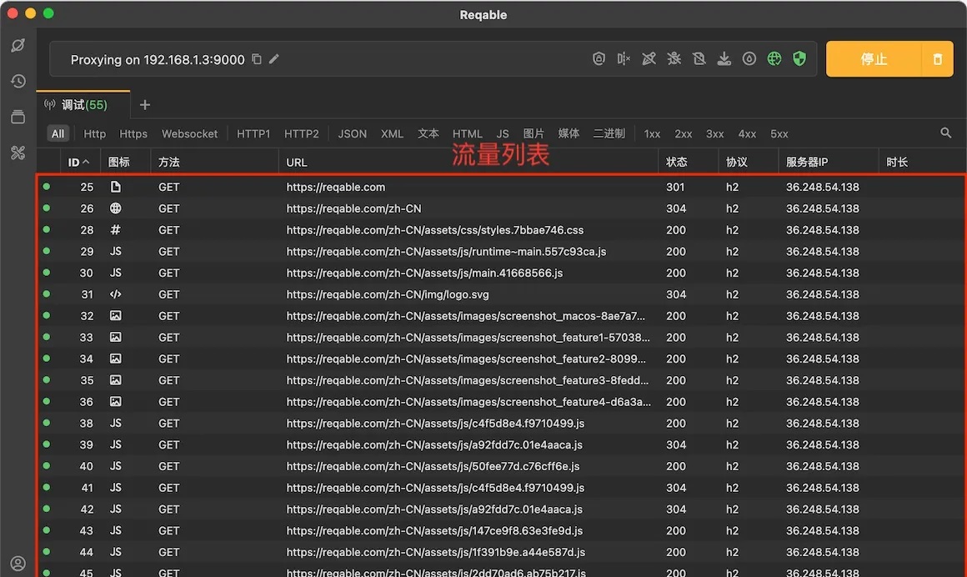The width and height of the screenshot is (967, 577).
Task: Add a new tab with plus icon
Action: (145, 105)
